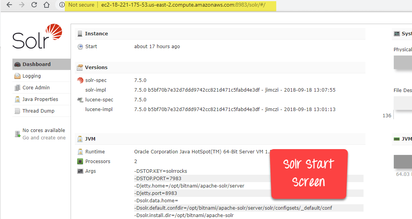Go to browser home page icon
This screenshot has height=219, width=412.
point(47,5)
